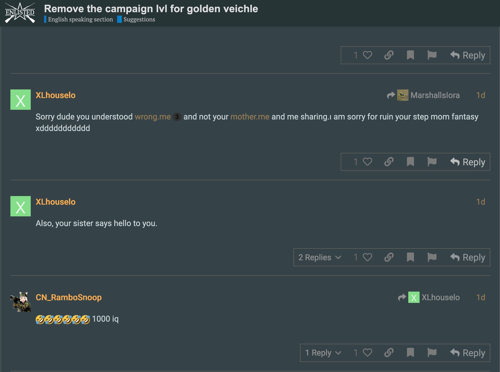The width and height of the screenshot is (500, 372).
Task: Like the 'Sorry dude you understood' post
Action: pyautogui.click(x=367, y=162)
